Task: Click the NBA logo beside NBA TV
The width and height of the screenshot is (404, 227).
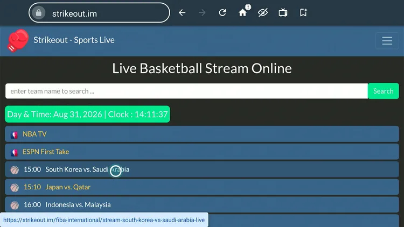Action: point(14,134)
